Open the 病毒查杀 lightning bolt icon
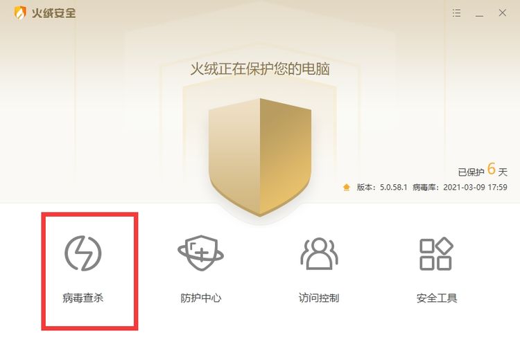520x342 pixels. 83,253
